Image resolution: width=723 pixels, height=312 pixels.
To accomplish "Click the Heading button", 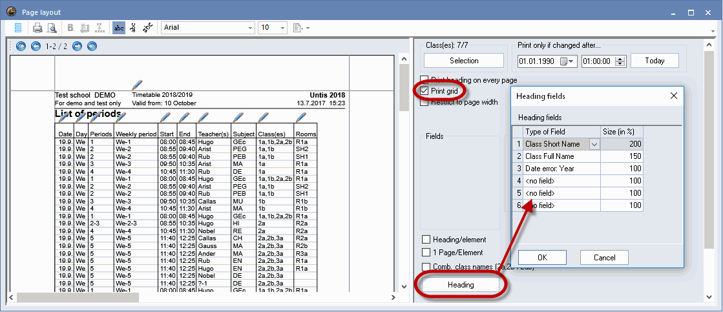I will 461,285.
